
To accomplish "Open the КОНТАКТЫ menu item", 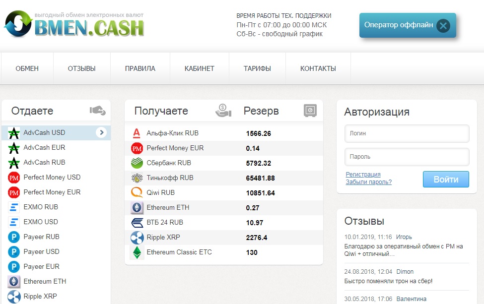I will 318,68.
